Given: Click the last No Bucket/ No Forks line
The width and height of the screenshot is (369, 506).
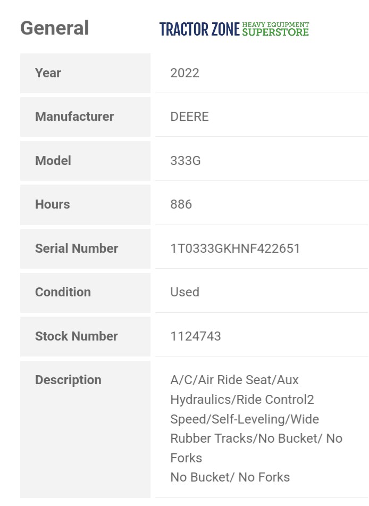Looking at the screenshot, I should pos(230,477).
